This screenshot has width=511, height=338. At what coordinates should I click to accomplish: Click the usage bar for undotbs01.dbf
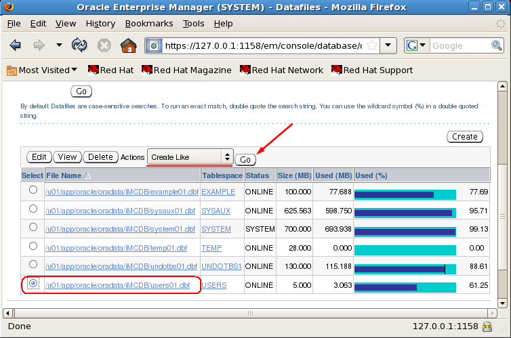(405, 269)
